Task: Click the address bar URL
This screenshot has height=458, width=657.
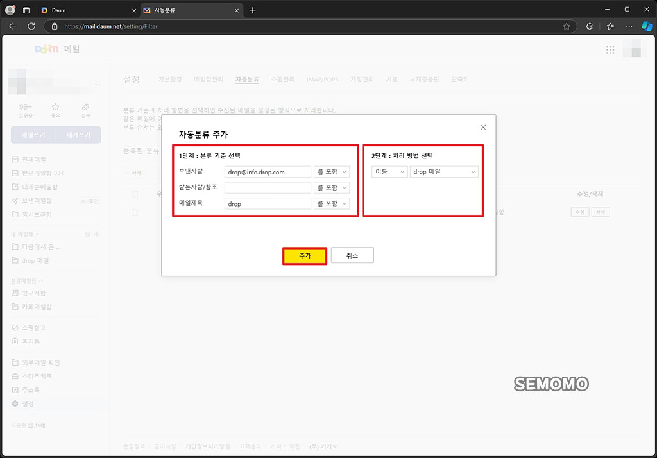Action: 111,26
